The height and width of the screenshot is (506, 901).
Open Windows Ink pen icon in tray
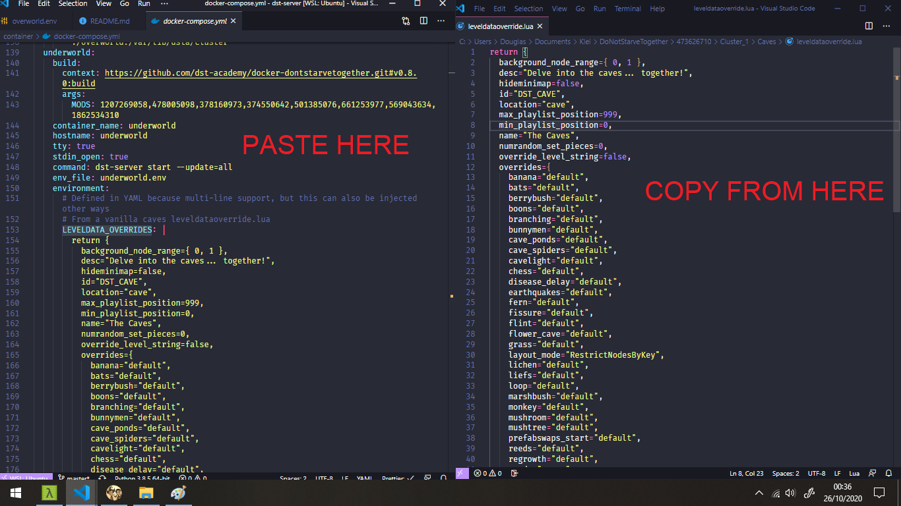pyautogui.click(x=809, y=493)
